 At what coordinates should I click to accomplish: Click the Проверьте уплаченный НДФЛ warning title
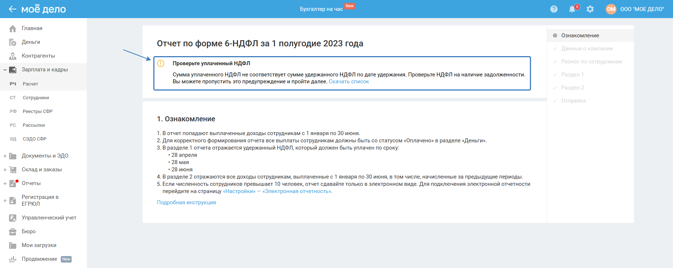click(211, 63)
